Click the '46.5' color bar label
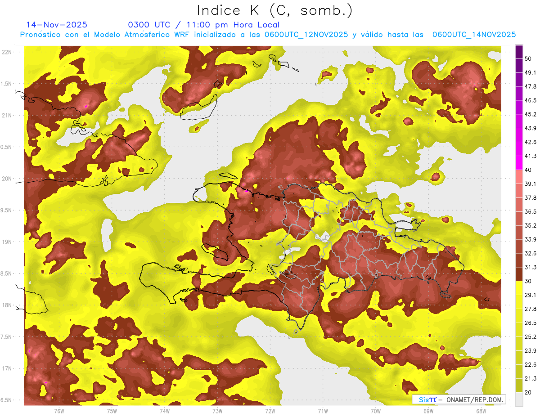Screen dimensions: 540x417 pyautogui.click(x=530, y=100)
